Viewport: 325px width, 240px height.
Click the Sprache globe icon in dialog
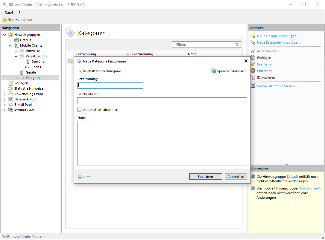213,71
